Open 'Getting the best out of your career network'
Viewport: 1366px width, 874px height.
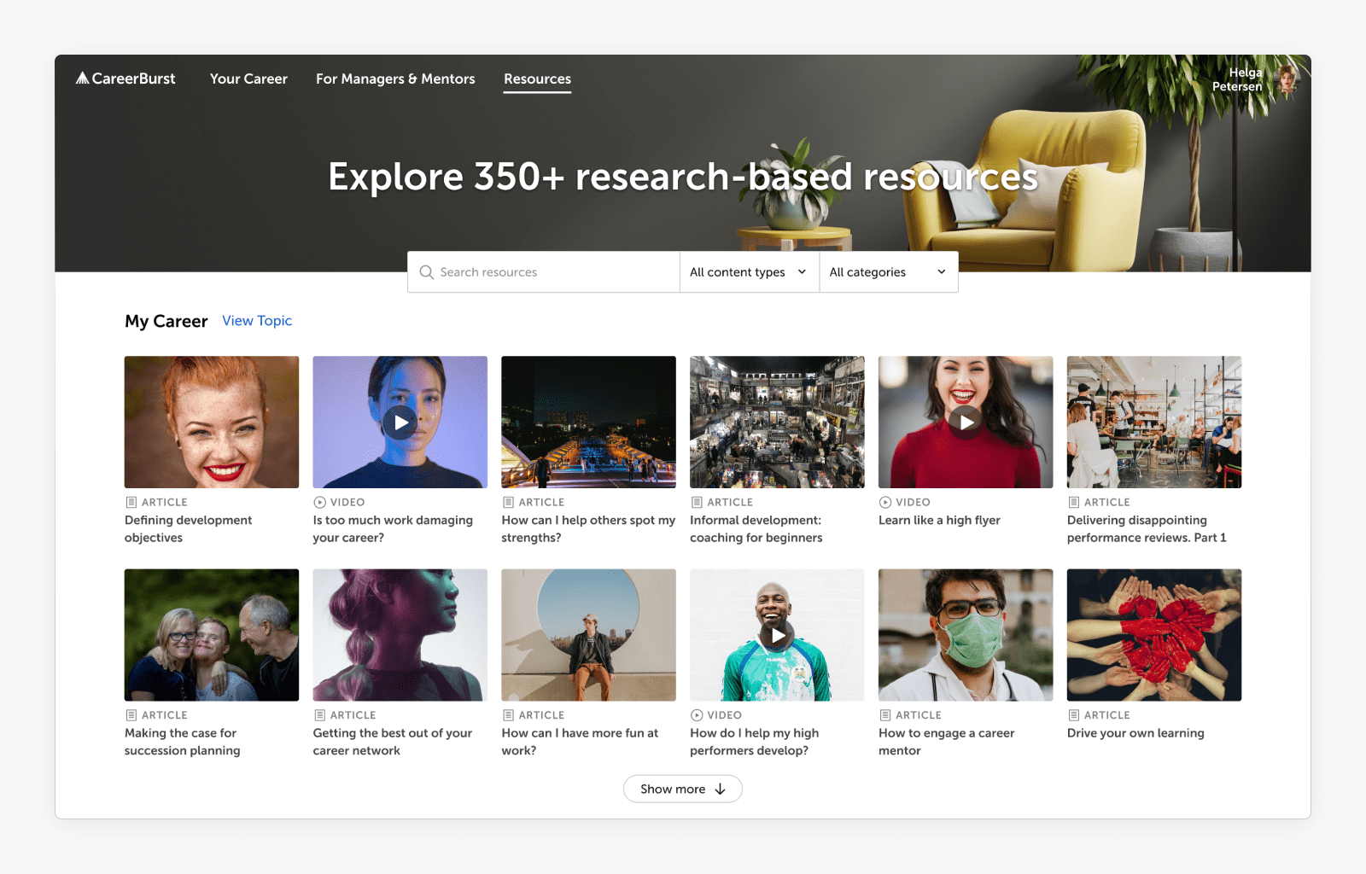393,742
